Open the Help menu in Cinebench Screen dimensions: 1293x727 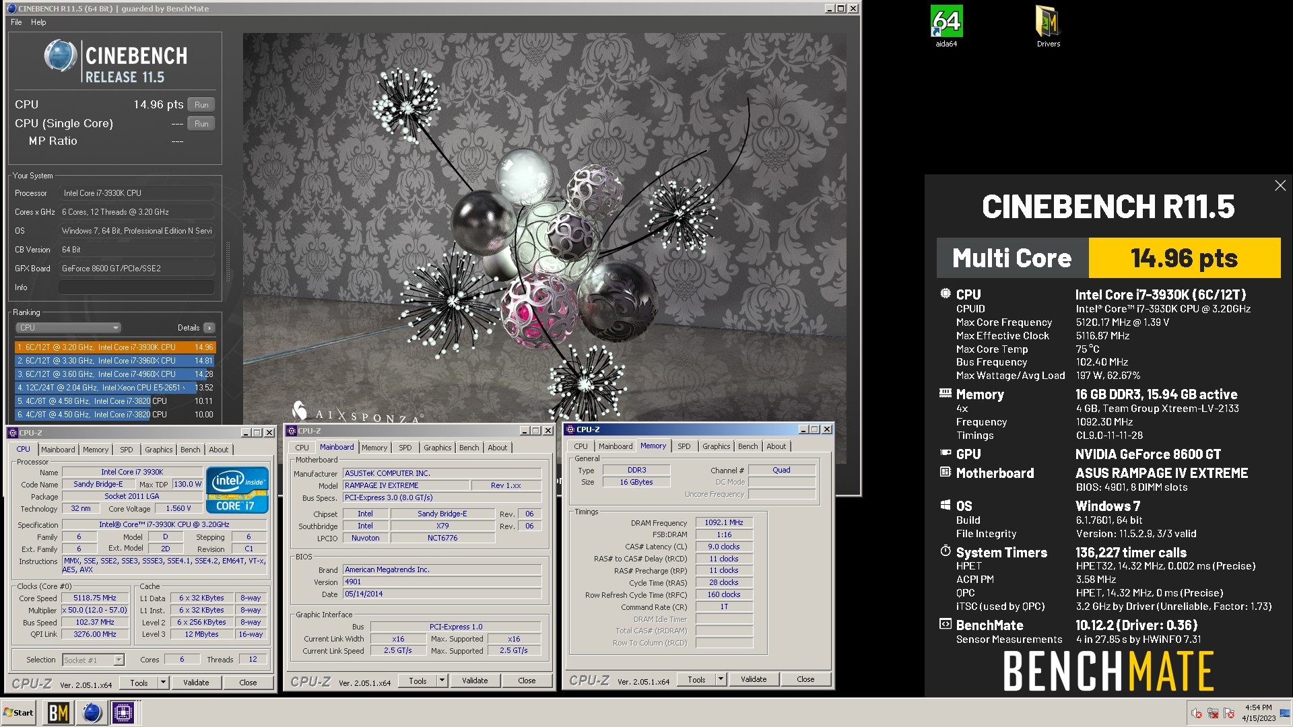(38, 22)
